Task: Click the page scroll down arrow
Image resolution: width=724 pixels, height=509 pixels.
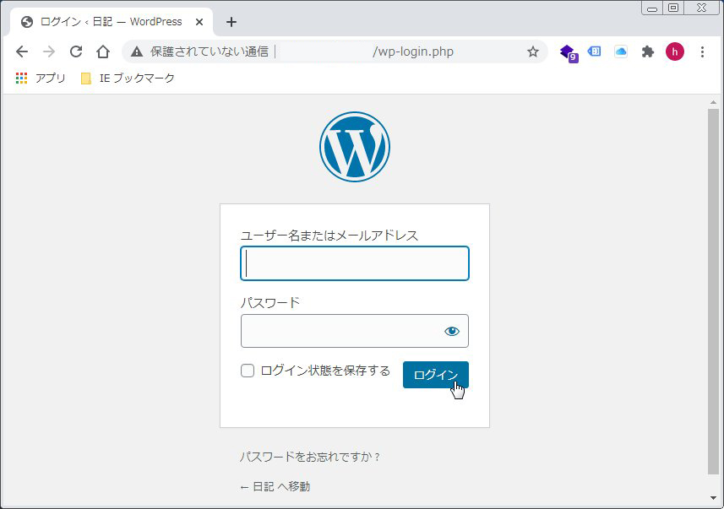Action: click(713, 498)
